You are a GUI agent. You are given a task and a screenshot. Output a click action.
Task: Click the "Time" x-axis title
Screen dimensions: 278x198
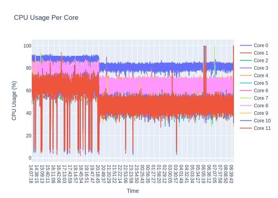[x=133, y=191]
